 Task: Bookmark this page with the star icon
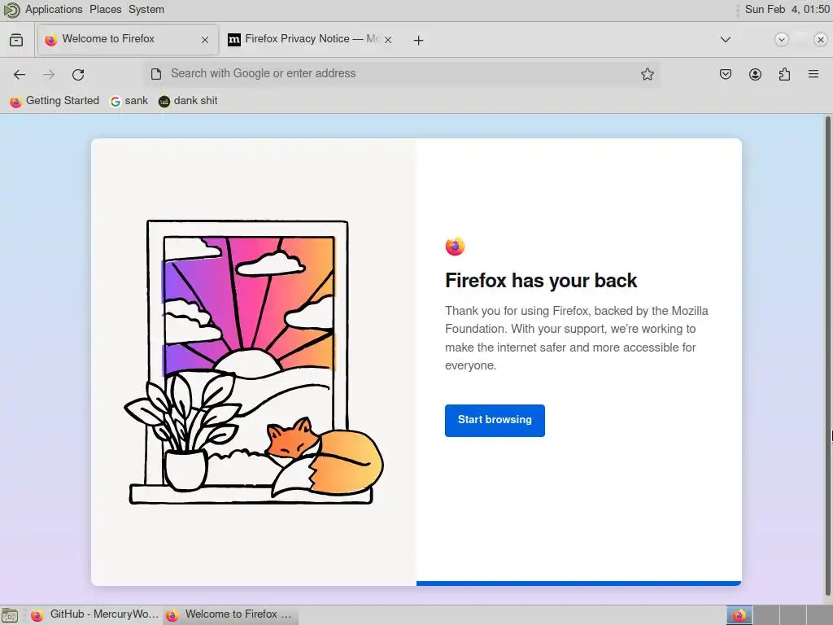pos(647,74)
